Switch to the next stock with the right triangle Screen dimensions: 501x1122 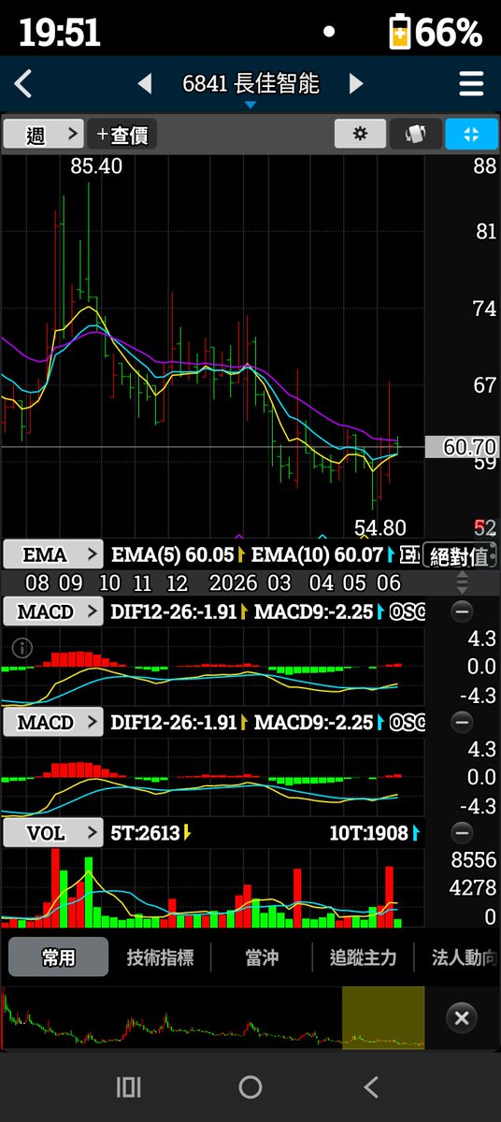click(355, 84)
